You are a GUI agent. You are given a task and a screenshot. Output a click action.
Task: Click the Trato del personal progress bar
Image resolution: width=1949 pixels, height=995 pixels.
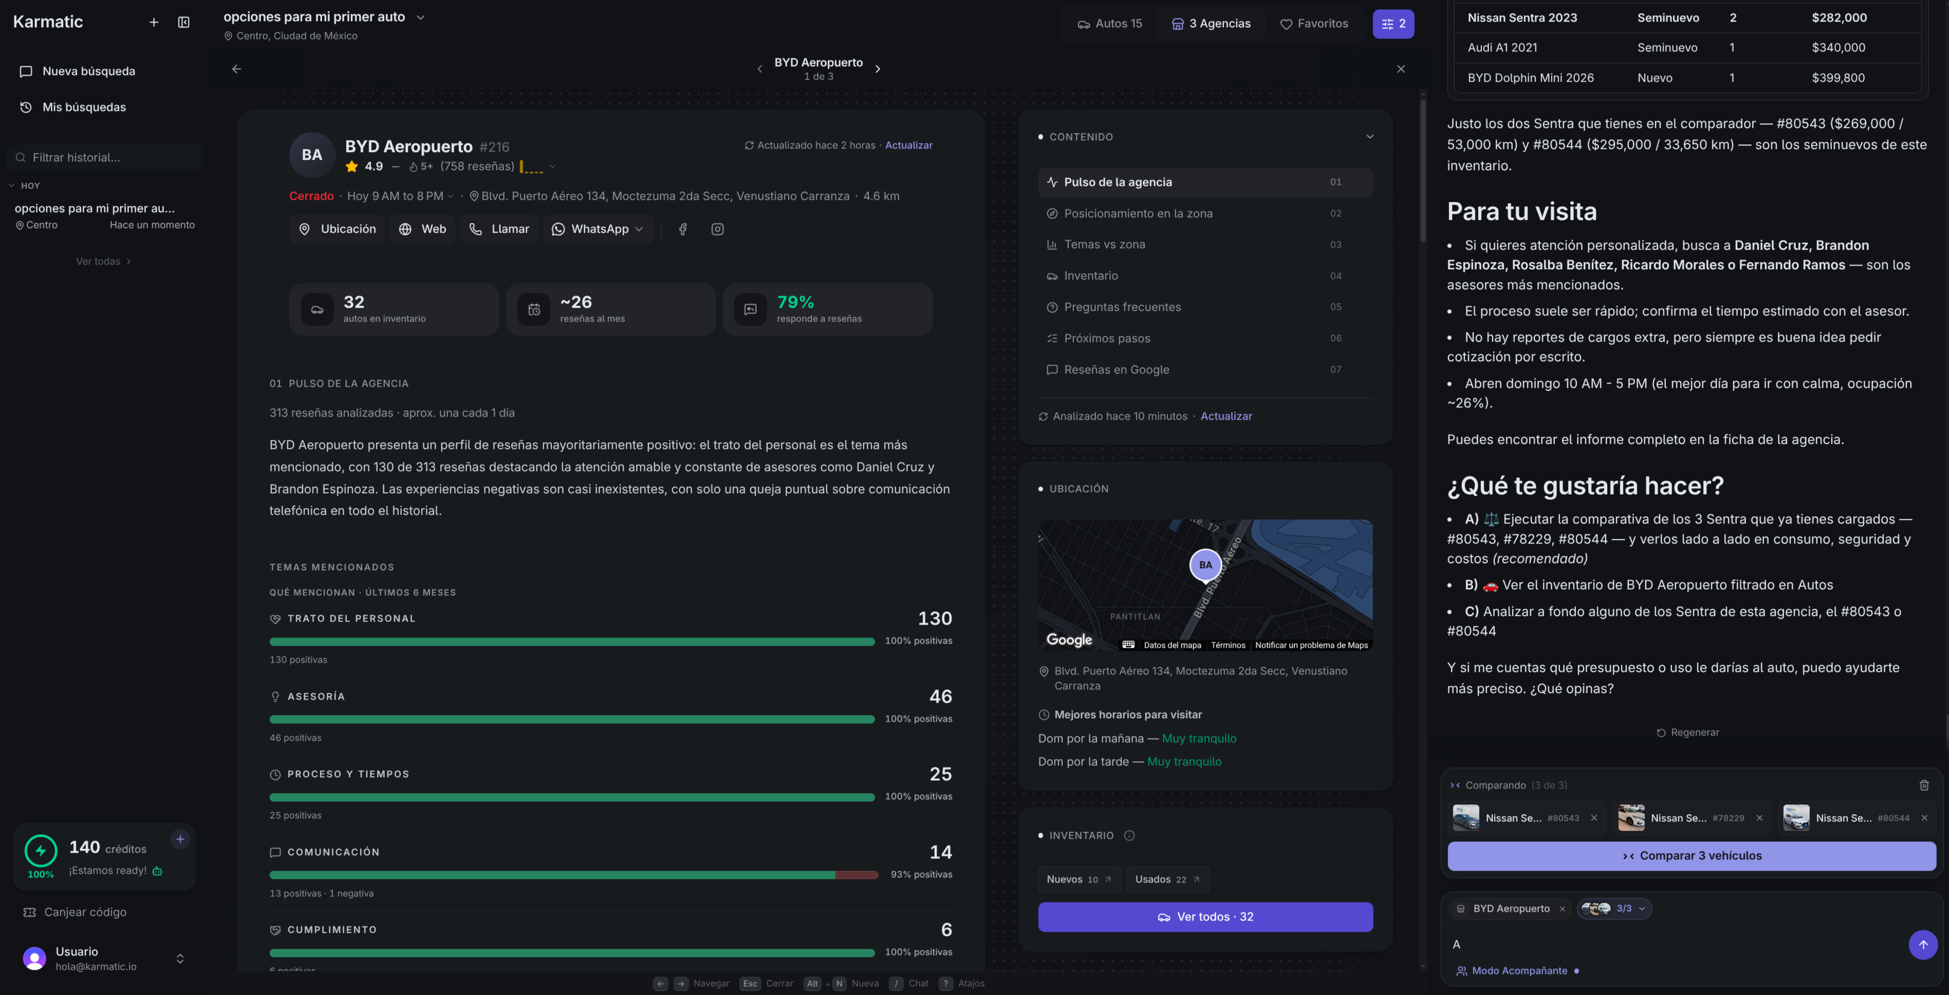[572, 642]
